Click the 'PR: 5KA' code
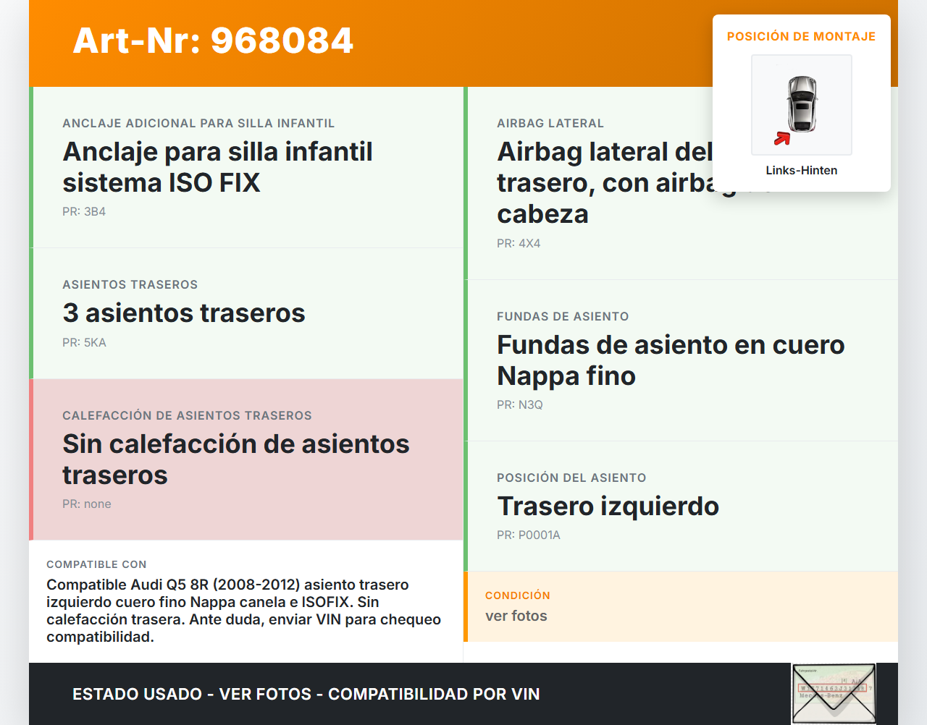Viewport: 927px width, 725px height. click(x=84, y=342)
